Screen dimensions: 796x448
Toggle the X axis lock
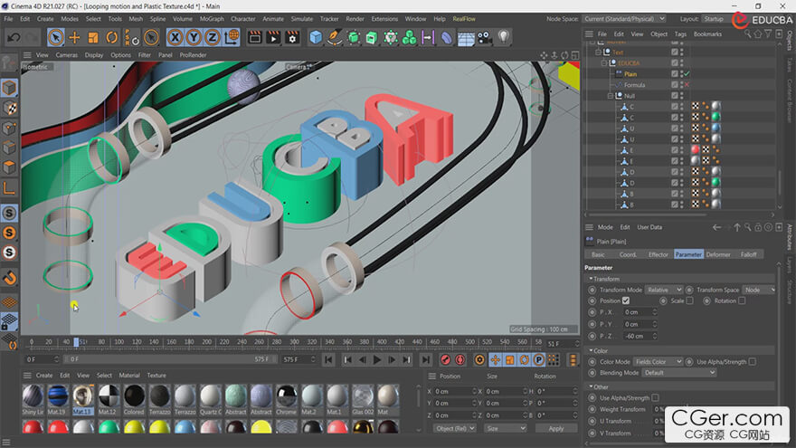(x=175, y=38)
